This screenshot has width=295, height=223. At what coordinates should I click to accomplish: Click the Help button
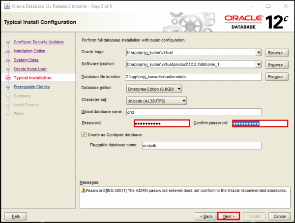15,216
